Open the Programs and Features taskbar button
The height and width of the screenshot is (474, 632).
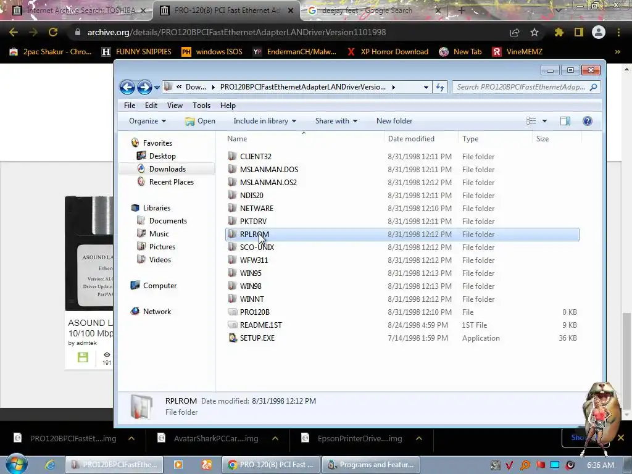[370, 465]
